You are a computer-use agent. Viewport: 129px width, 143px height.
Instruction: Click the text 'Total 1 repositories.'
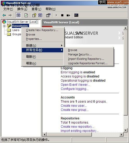[x=75, y=123]
